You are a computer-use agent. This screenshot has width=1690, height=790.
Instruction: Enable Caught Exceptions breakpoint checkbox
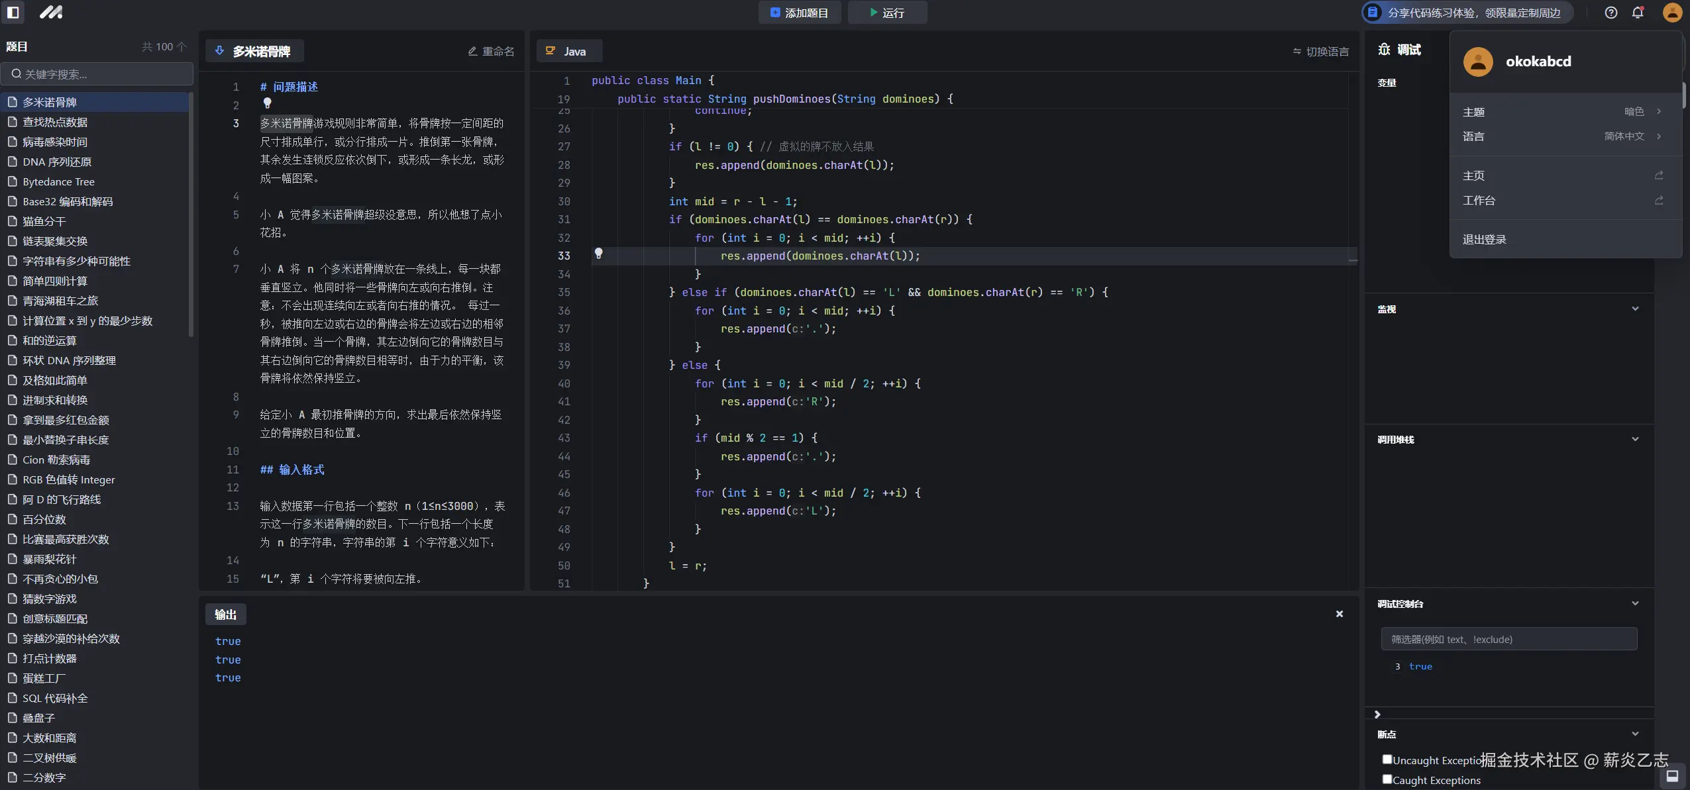pyautogui.click(x=1387, y=779)
